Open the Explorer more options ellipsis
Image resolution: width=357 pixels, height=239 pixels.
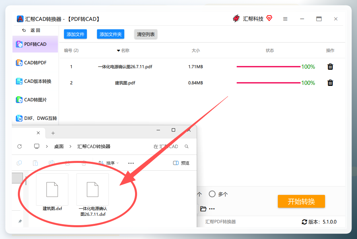pyautogui.click(x=131, y=163)
